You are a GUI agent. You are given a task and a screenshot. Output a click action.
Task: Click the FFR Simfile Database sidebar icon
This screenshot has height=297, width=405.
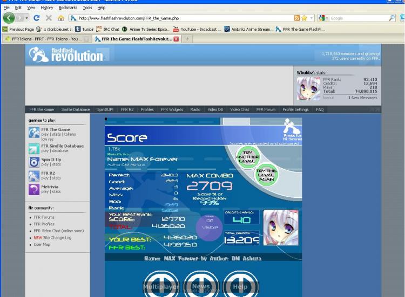tap(33, 148)
